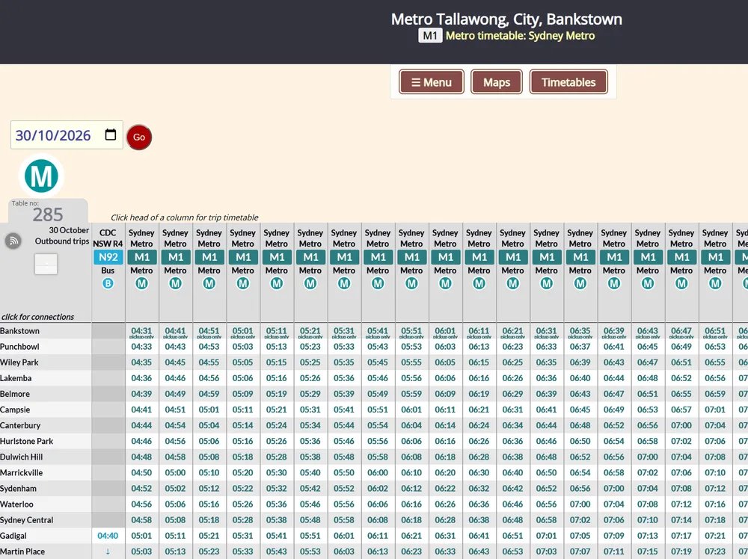
Task: Click the large teal Metro M logo
Action: point(41,176)
